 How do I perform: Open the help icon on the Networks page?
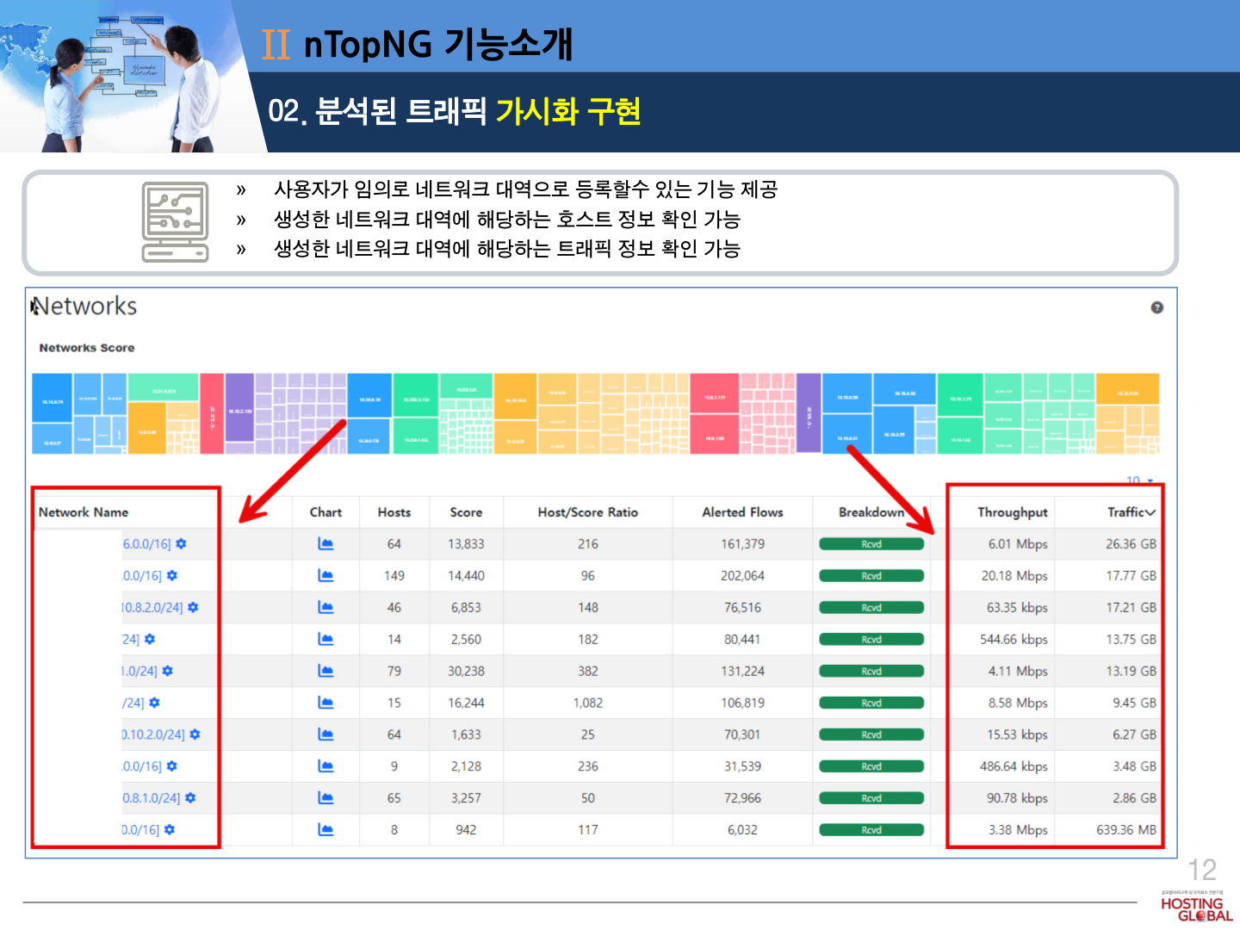click(x=1157, y=307)
